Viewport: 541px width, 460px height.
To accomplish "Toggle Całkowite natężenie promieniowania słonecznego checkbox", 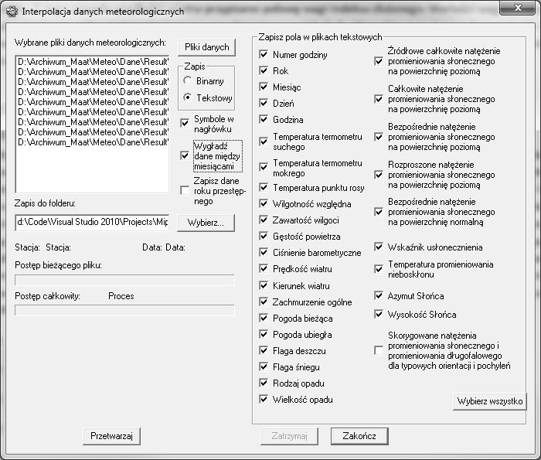I will (x=379, y=100).
